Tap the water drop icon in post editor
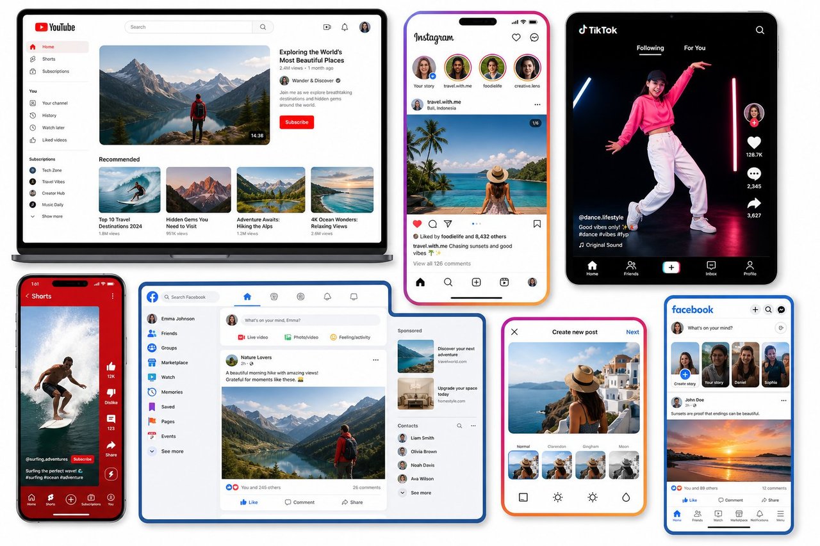The width and height of the screenshot is (820, 546). pos(626,497)
